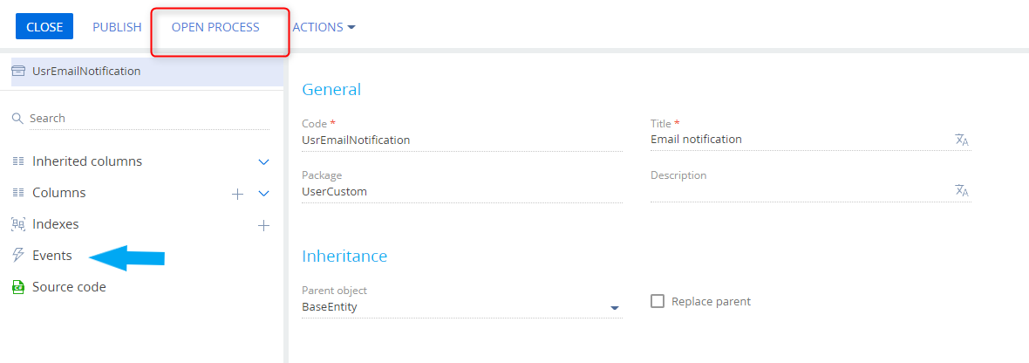Add a new column with plus icon
This screenshot has height=363, width=1029.
click(x=237, y=194)
